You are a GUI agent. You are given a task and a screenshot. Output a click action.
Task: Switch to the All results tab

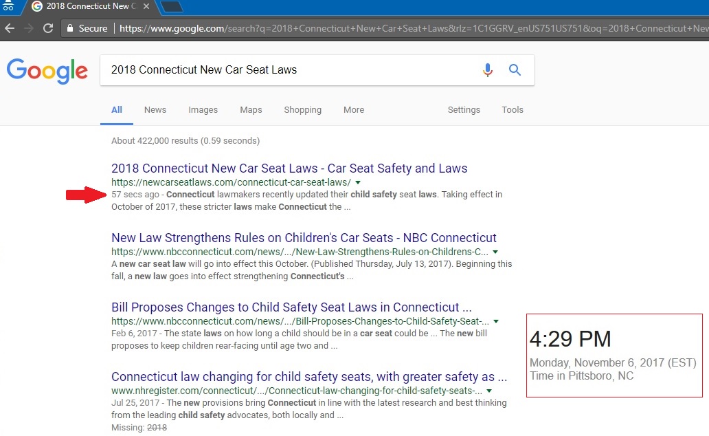pos(117,109)
